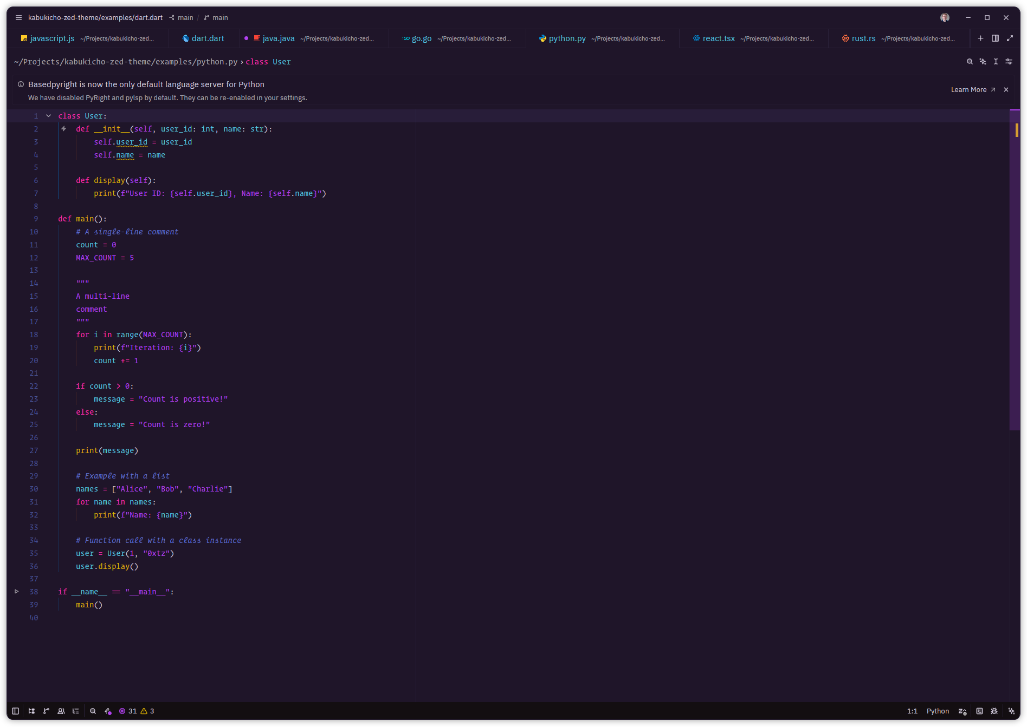Image resolution: width=1027 pixels, height=727 pixels.
Task: Toggle the debugger panel
Action: 994,711
